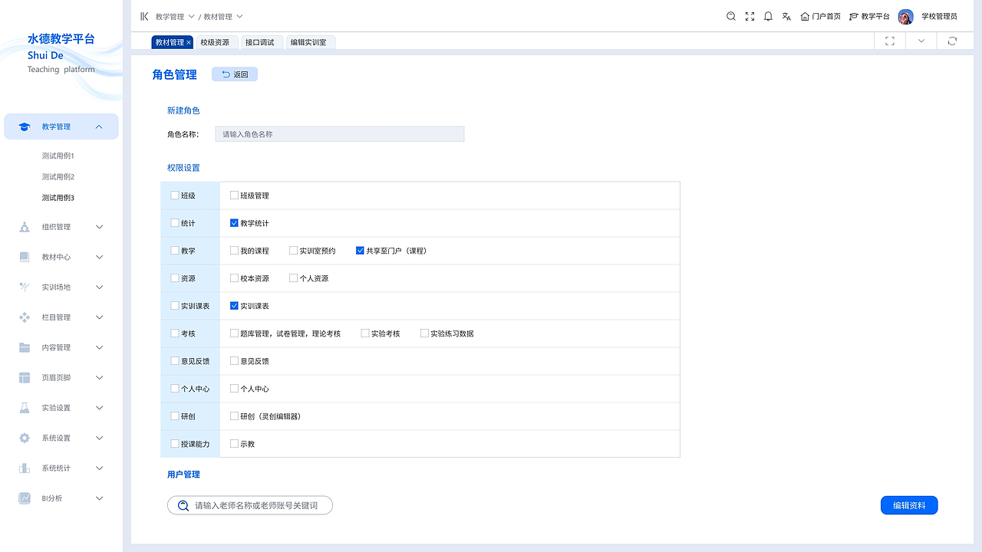Click the BI分析 chart icon in sidebar
The width and height of the screenshot is (982, 552).
coord(23,498)
